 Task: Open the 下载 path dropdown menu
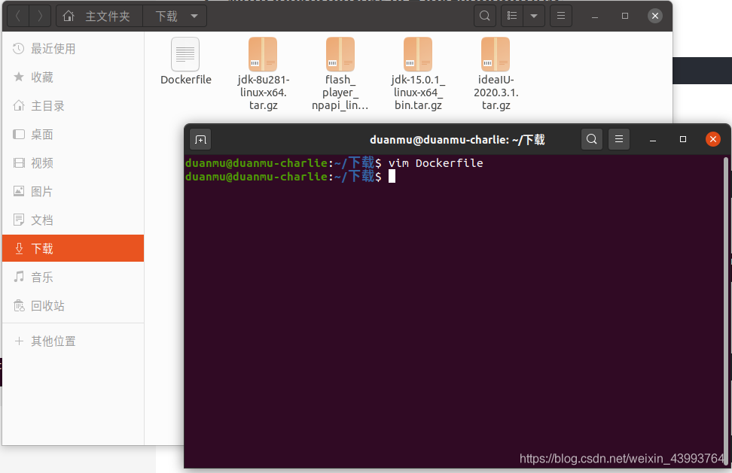(x=175, y=17)
